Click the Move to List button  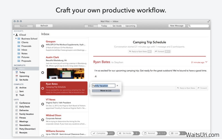tap(106, 91)
